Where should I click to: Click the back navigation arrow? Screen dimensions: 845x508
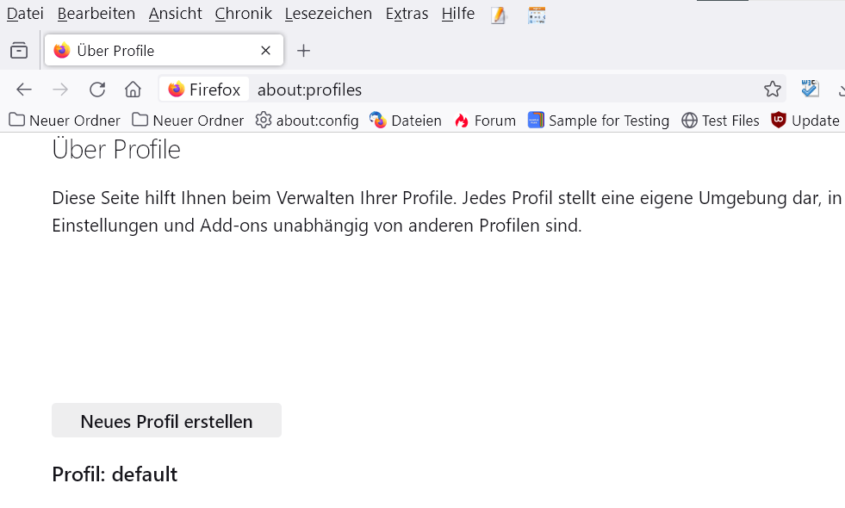click(24, 90)
